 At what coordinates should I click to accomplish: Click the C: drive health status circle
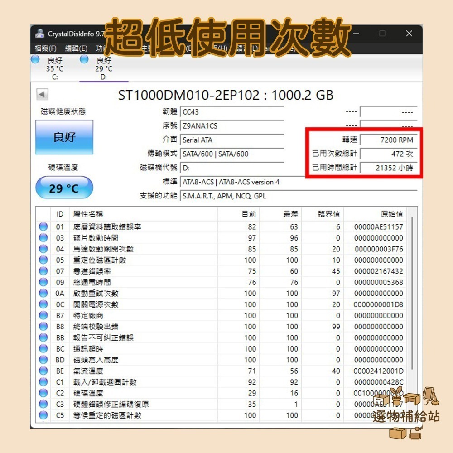[x=35, y=59]
